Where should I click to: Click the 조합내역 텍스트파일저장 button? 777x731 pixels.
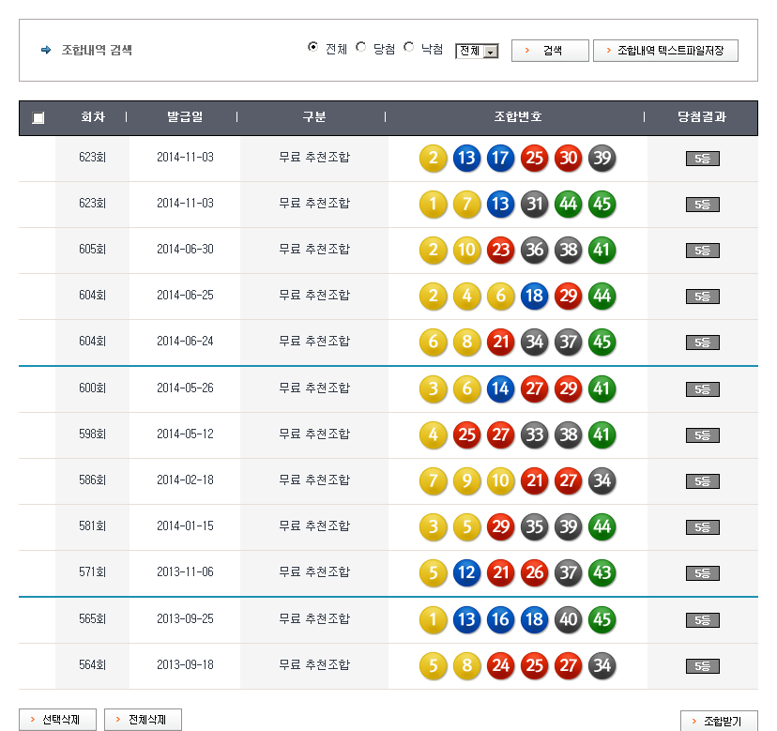pyautogui.click(x=665, y=51)
